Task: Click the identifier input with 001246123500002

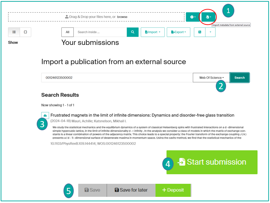Action: click(x=117, y=77)
